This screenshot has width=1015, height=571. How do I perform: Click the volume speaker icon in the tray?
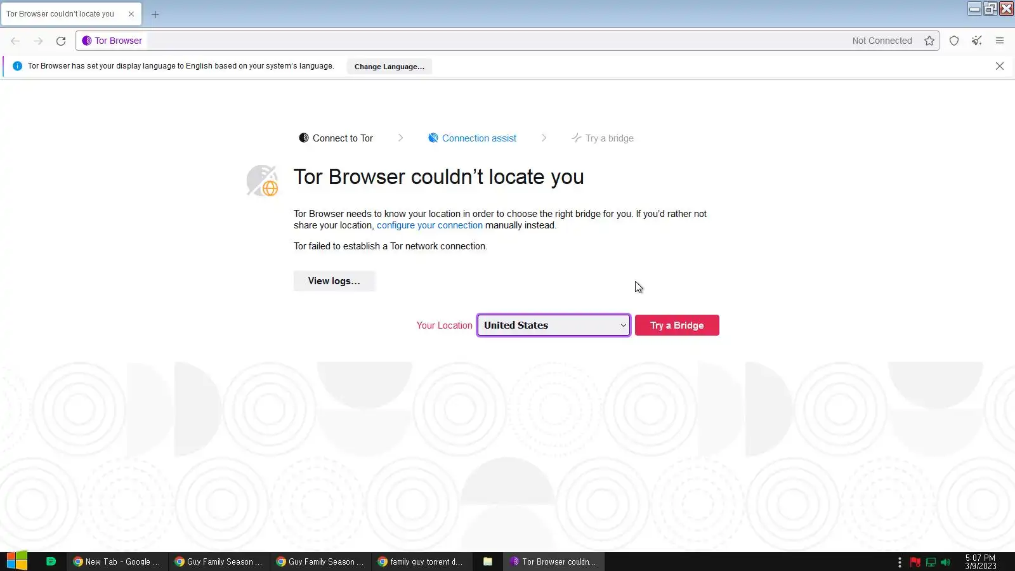point(946,562)
